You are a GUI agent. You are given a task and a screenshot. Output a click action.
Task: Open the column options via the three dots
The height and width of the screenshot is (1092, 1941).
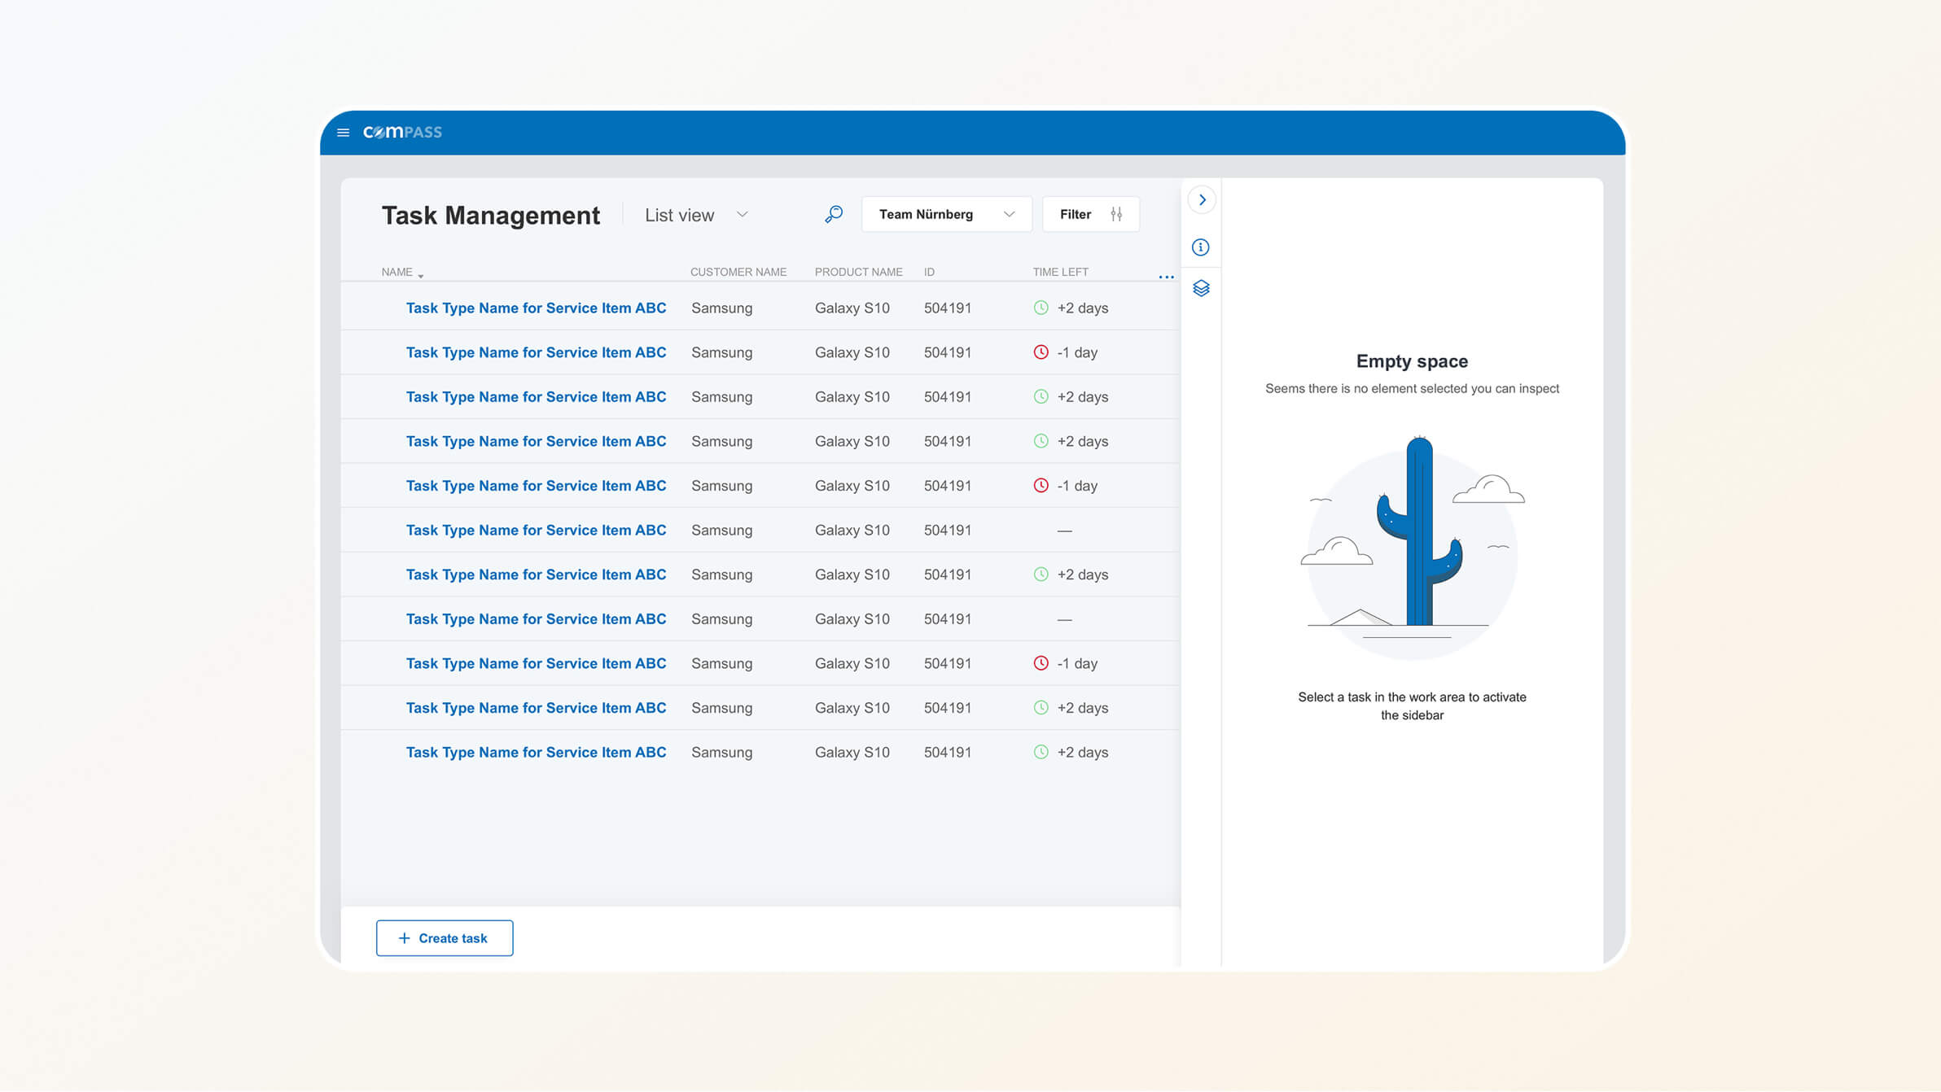tap(1166, 276)
